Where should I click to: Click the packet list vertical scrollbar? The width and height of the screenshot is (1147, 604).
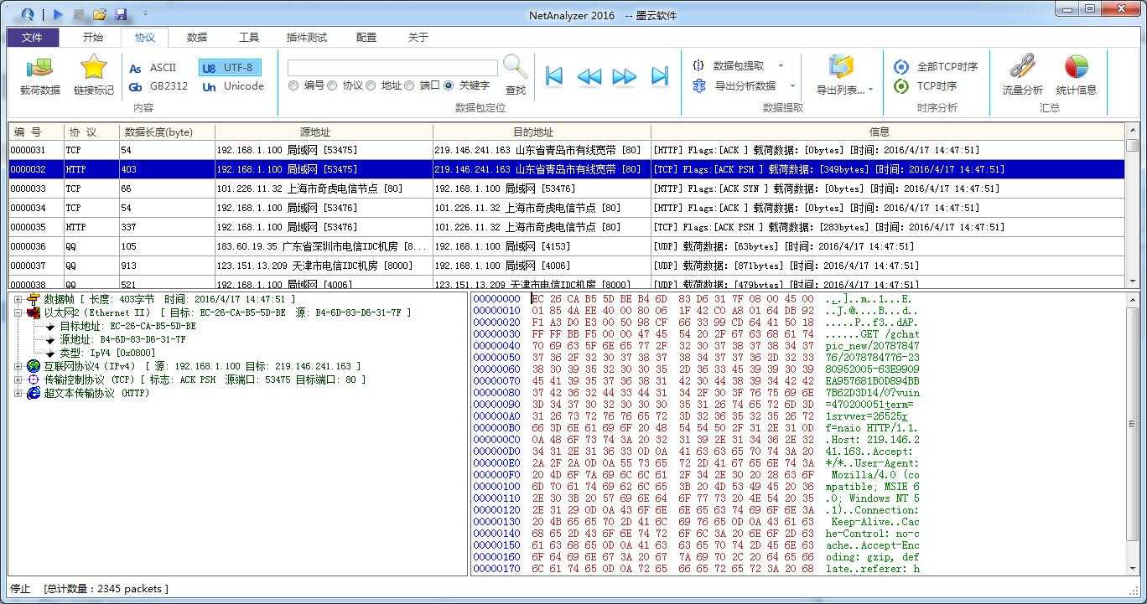click(1132, 205)
